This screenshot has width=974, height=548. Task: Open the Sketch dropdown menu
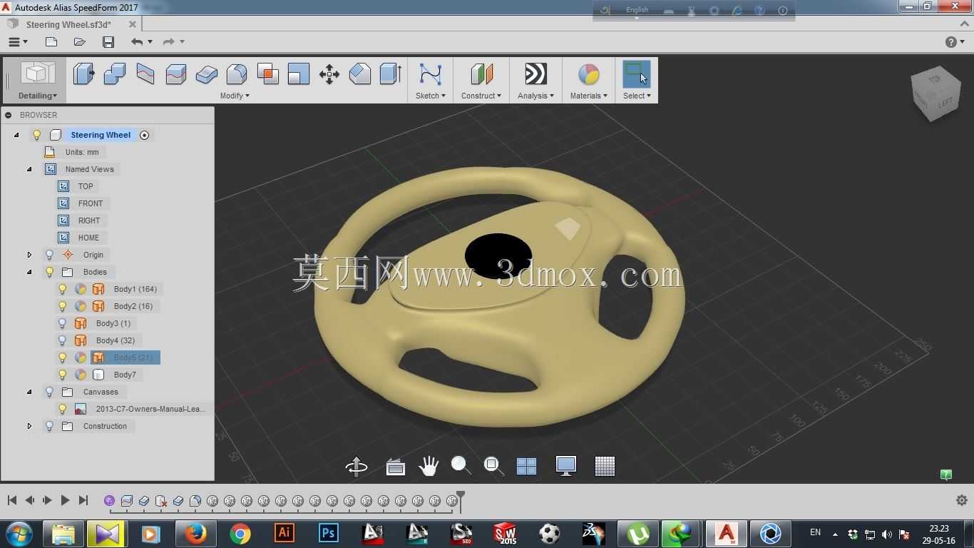[x=431, y=96]
